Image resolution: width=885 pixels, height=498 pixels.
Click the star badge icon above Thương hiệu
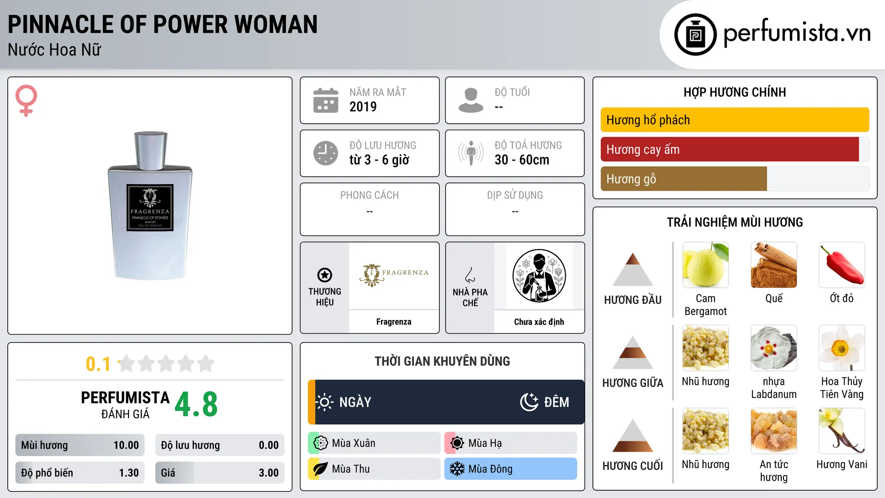click(325, 275)
